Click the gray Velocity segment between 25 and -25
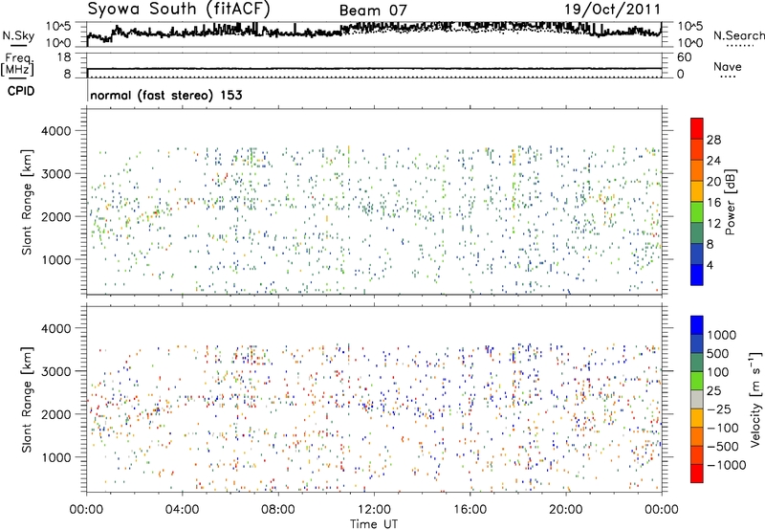765x530 pixels. [x=697, y=399]
